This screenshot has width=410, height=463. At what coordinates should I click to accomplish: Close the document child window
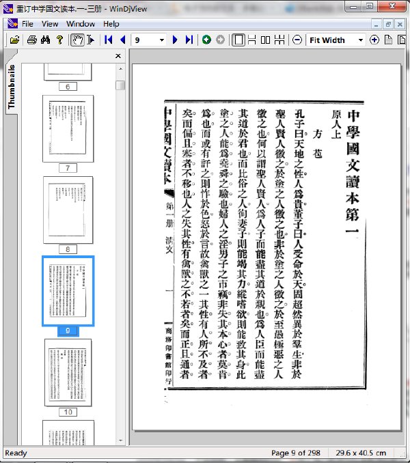click(x=400, y=24)
